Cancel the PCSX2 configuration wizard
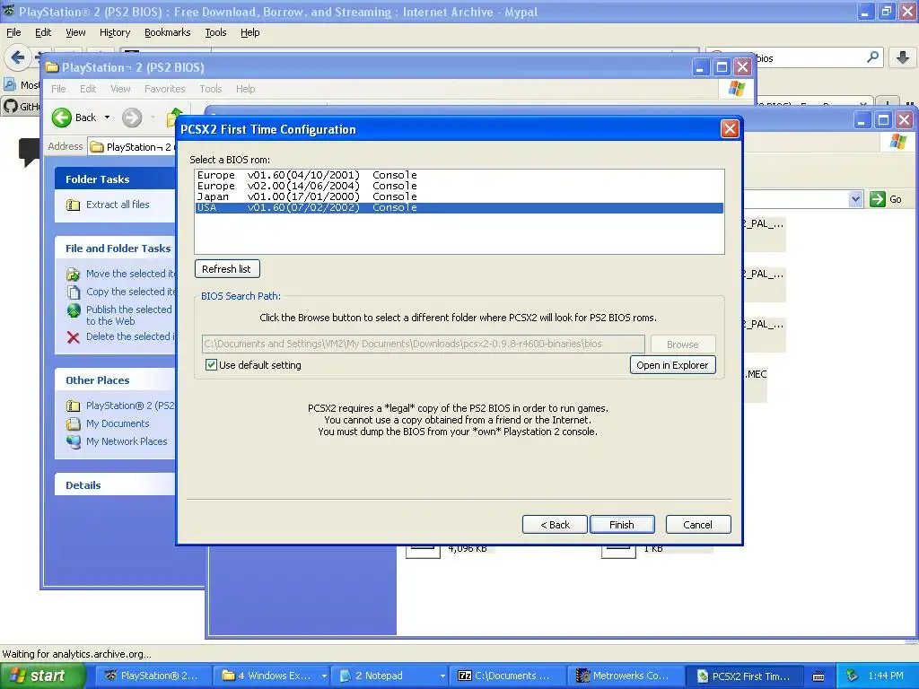The image size is (919, 689). (x=698, y=524)
